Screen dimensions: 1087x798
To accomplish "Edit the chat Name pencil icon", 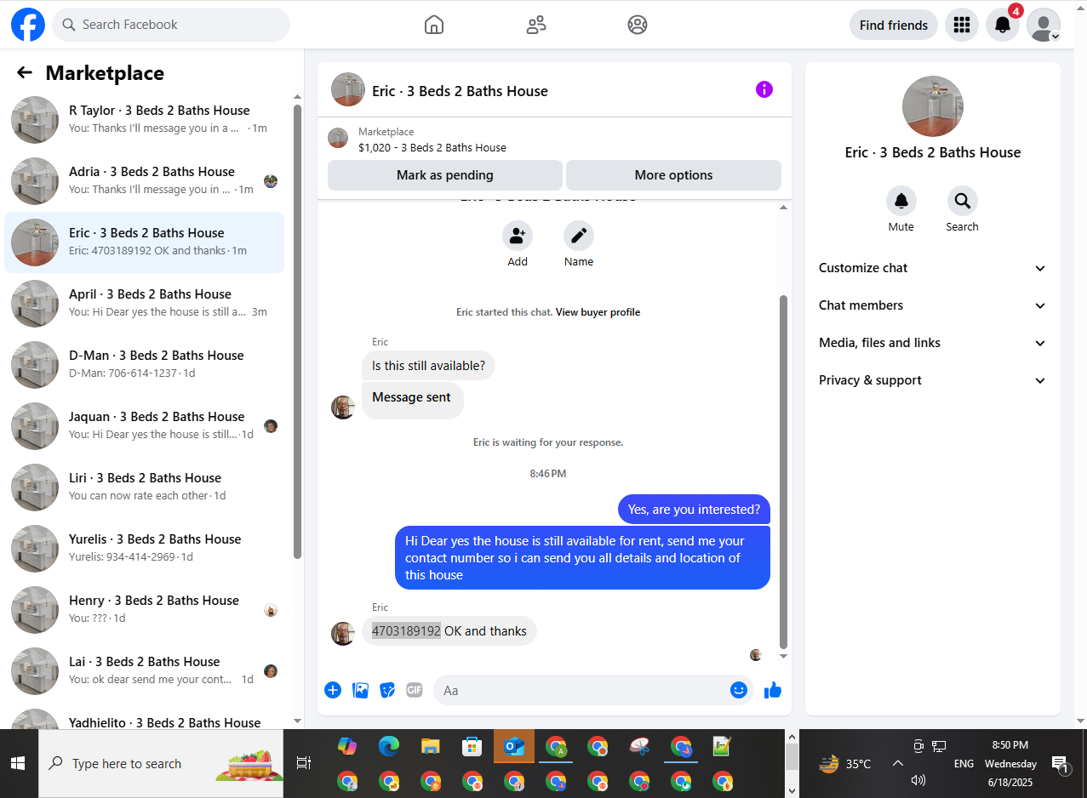I will pos(579,236).
